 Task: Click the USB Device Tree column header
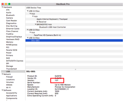[34, 8]
